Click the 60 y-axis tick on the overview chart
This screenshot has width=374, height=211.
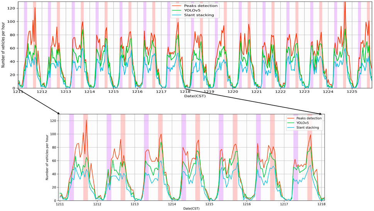pyautogui.click(x=13, y=48)
